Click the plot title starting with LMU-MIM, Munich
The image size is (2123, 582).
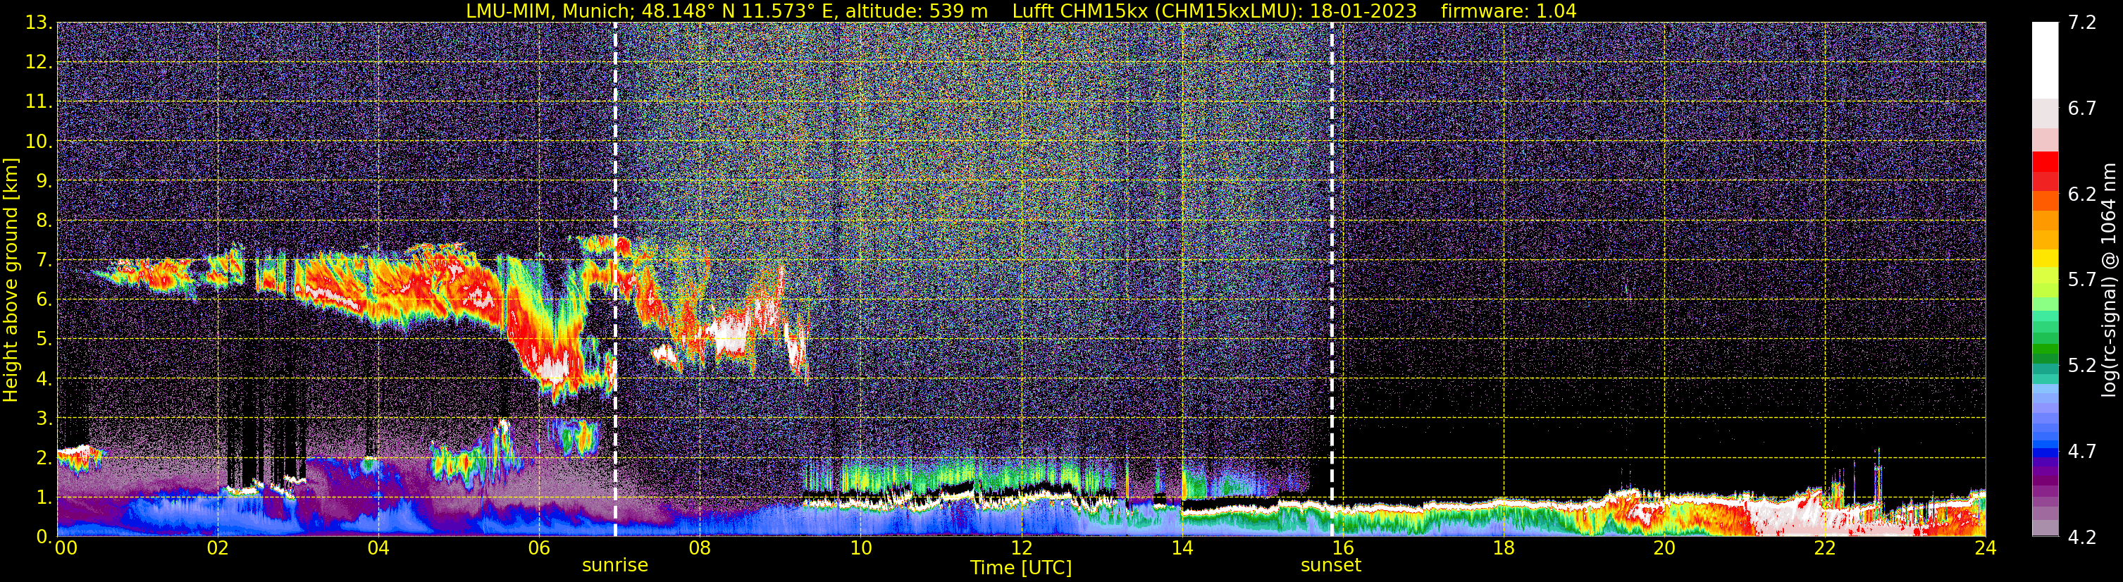click(1021, 11)
